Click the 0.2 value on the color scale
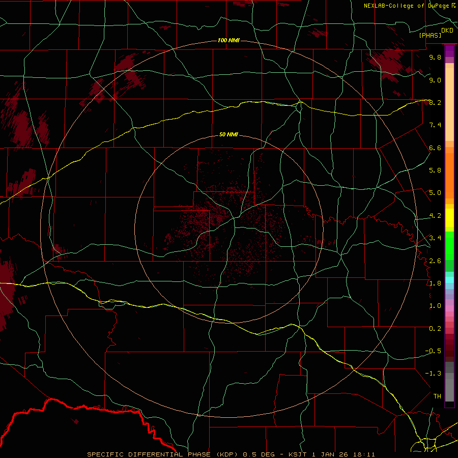 coord(435,329)
